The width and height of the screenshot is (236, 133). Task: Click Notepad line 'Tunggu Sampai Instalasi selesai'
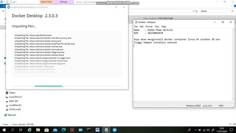(x=155, y=42)
